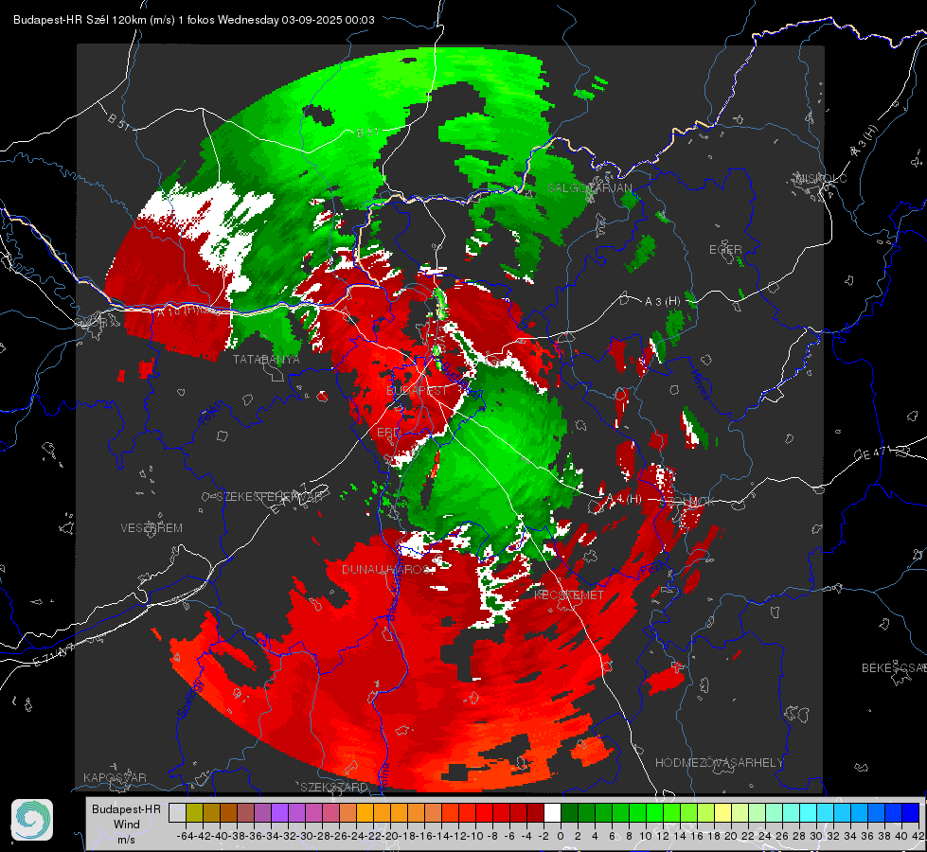
Task: Click the TATABANYA city label
Action: click(x=266, y=360)
